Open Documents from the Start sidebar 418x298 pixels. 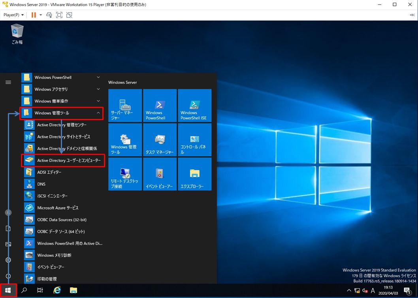pos(8,228)
